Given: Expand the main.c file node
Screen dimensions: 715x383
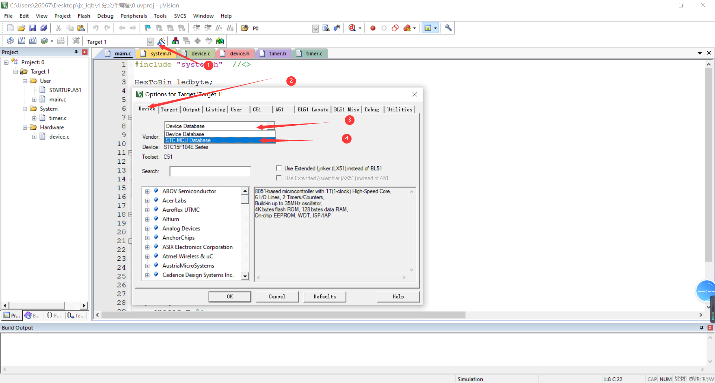Looking at the screenshot, I should [34, 100].
